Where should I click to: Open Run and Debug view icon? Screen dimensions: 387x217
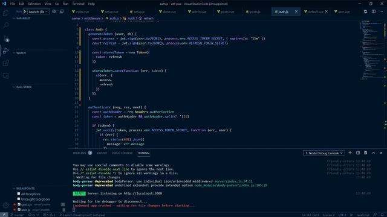(x=5, y=51)
